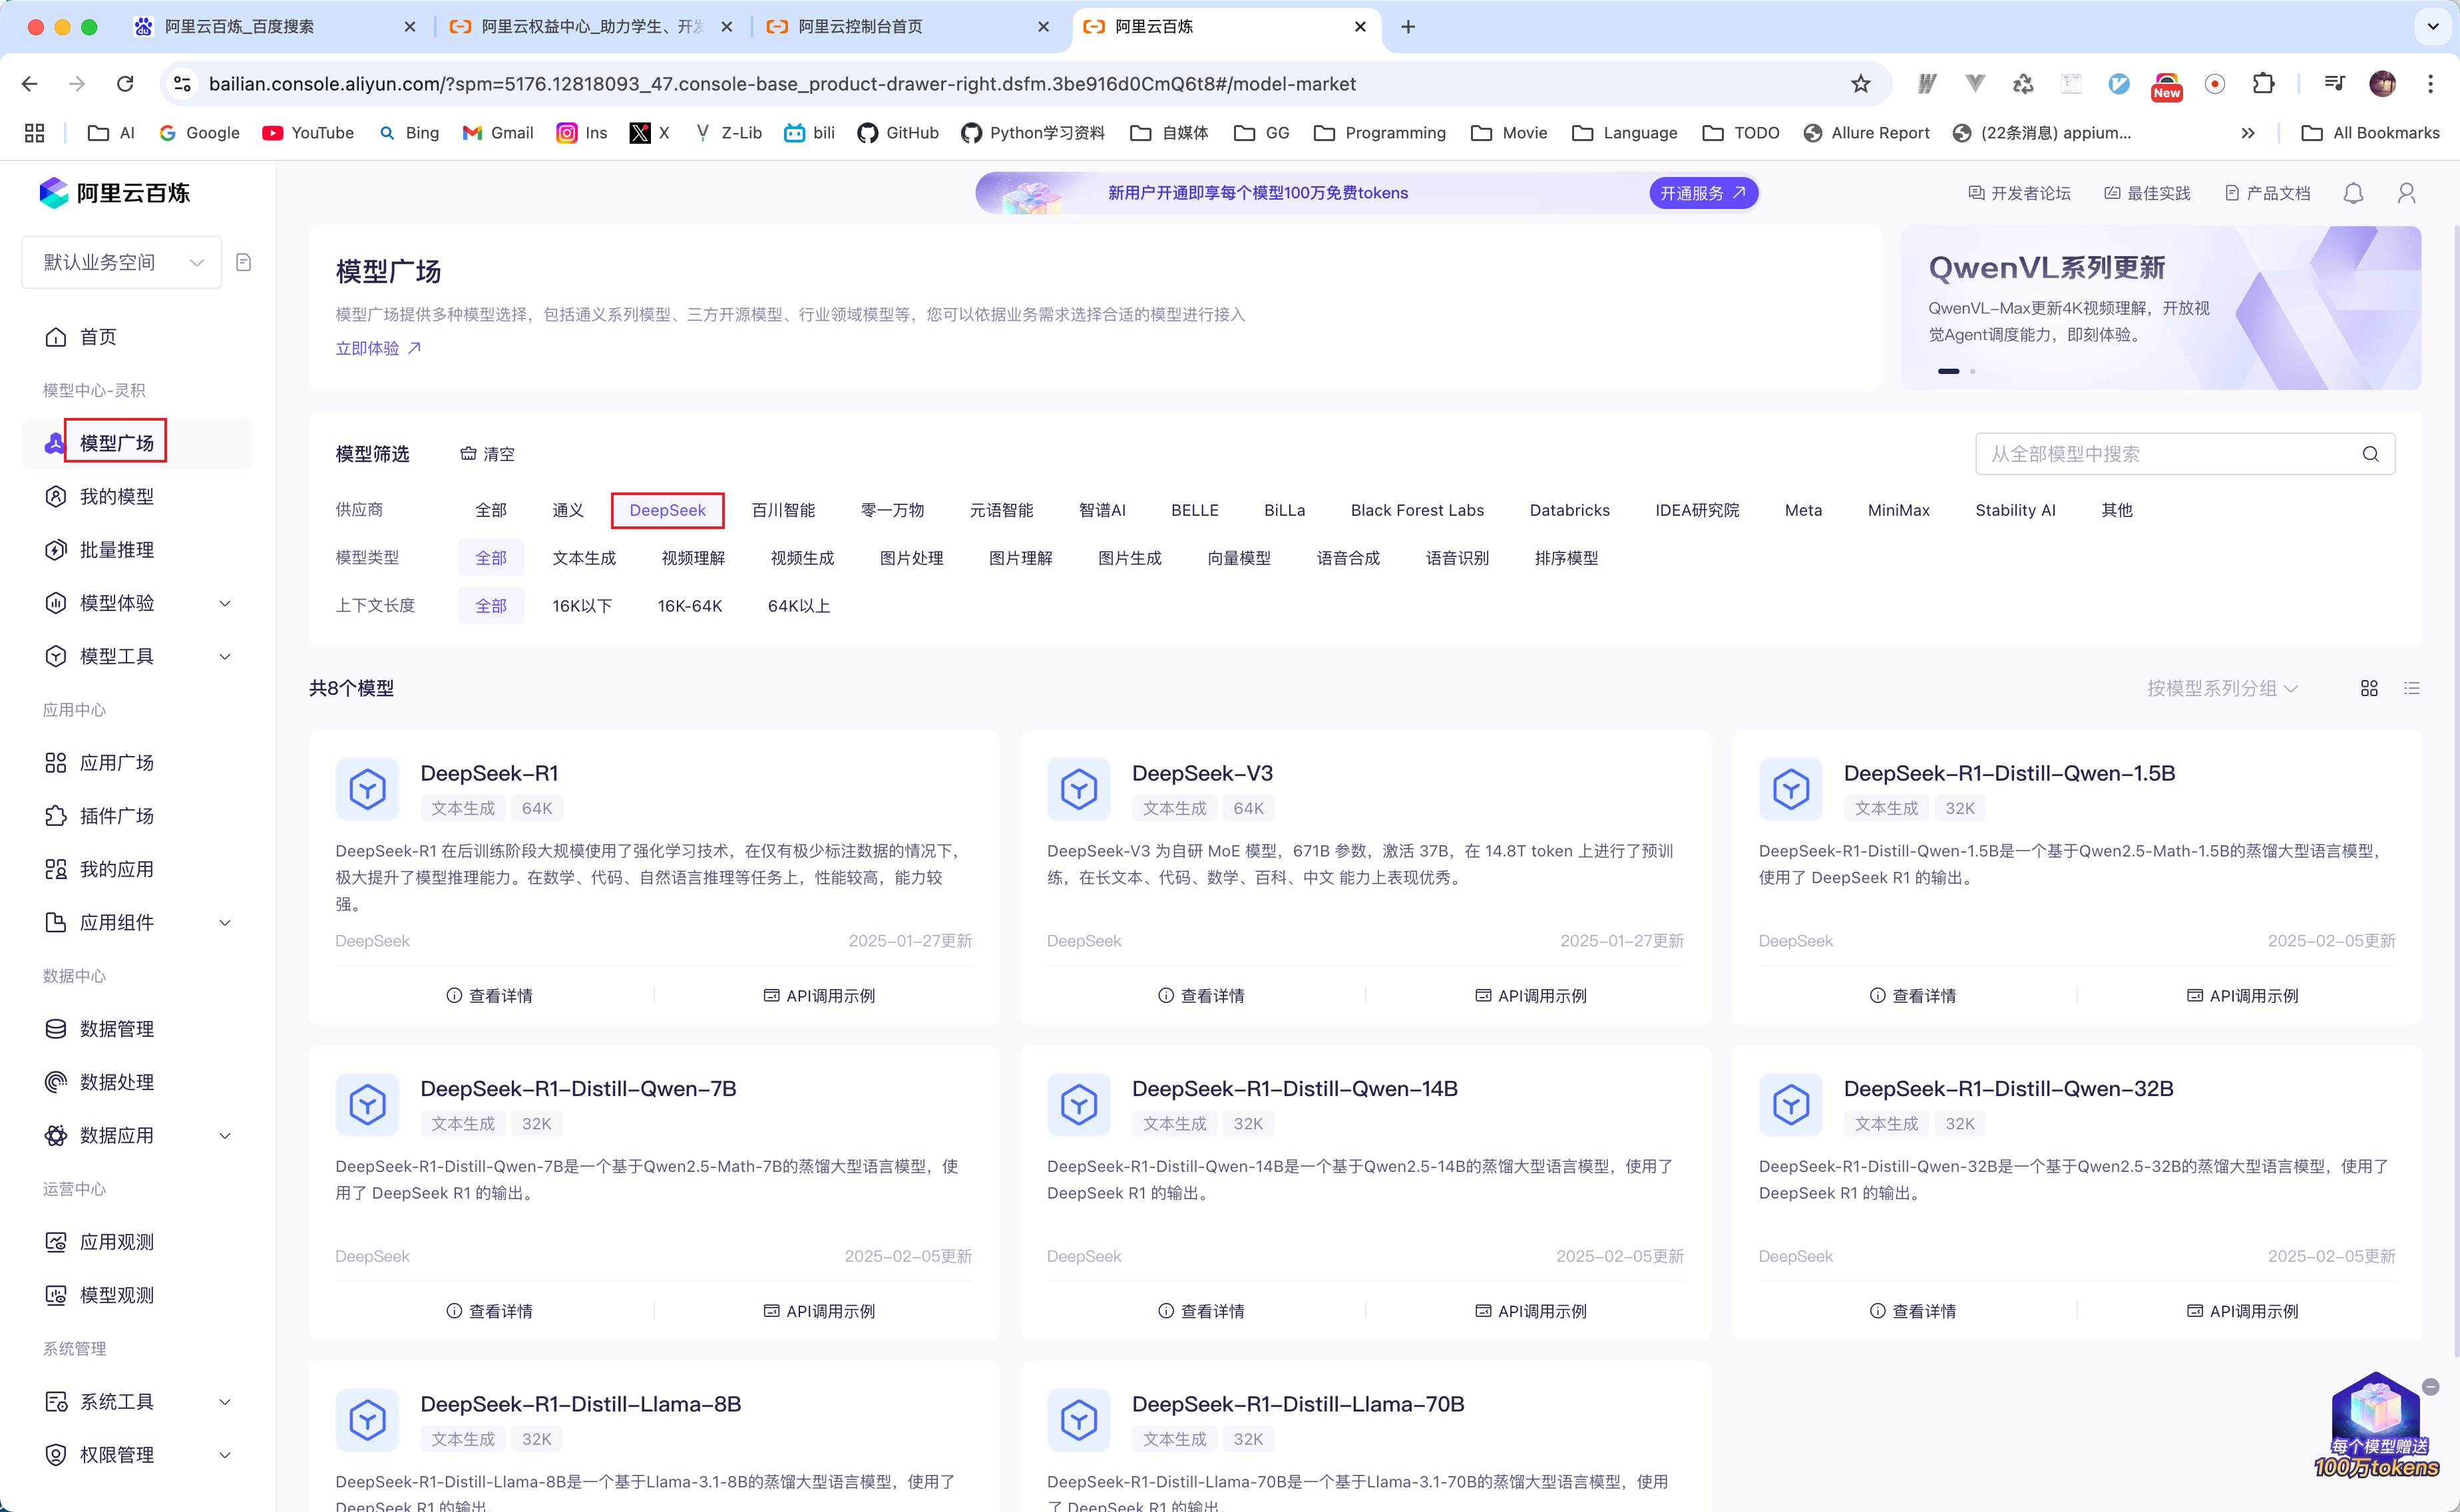Click the media control toolbar icon
The image size is (2460, 1512).
pos(2335,84)
